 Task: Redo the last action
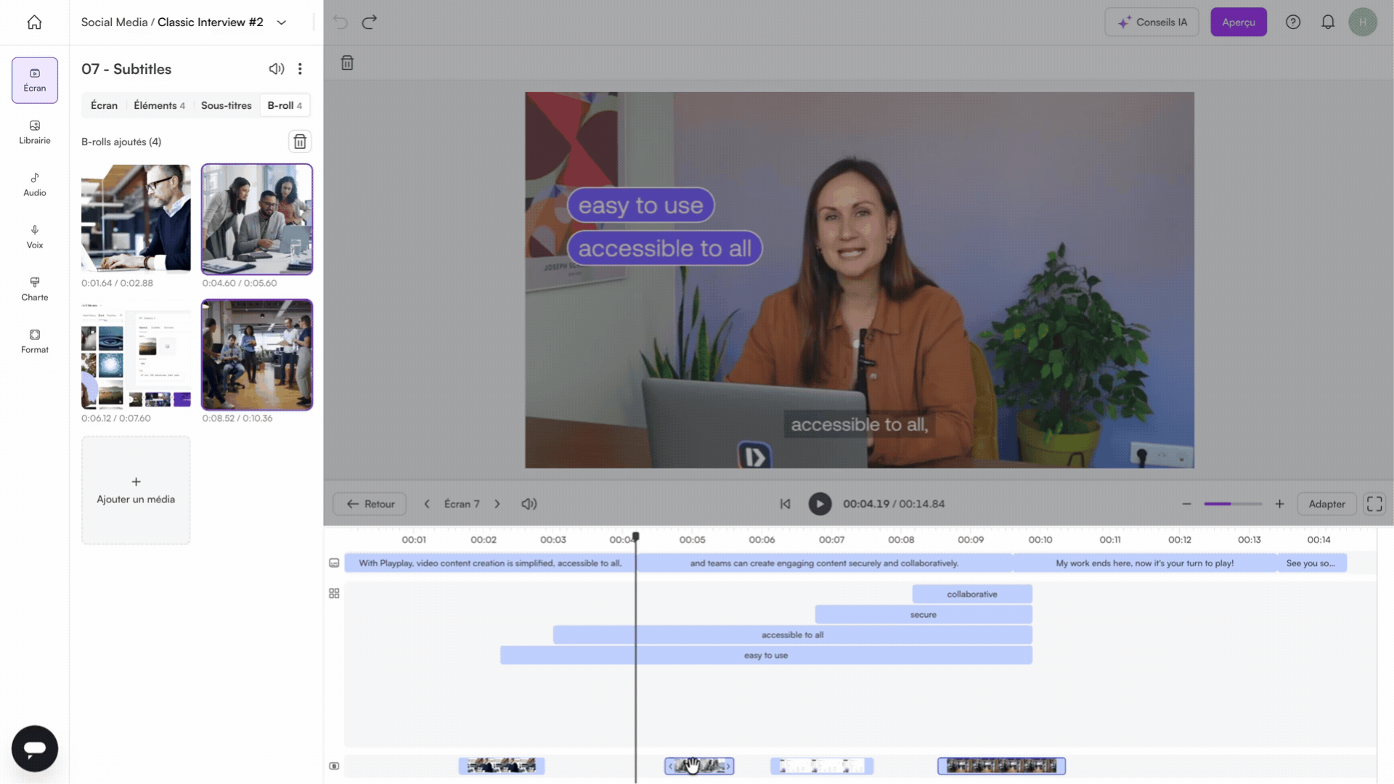click(370, 23)
